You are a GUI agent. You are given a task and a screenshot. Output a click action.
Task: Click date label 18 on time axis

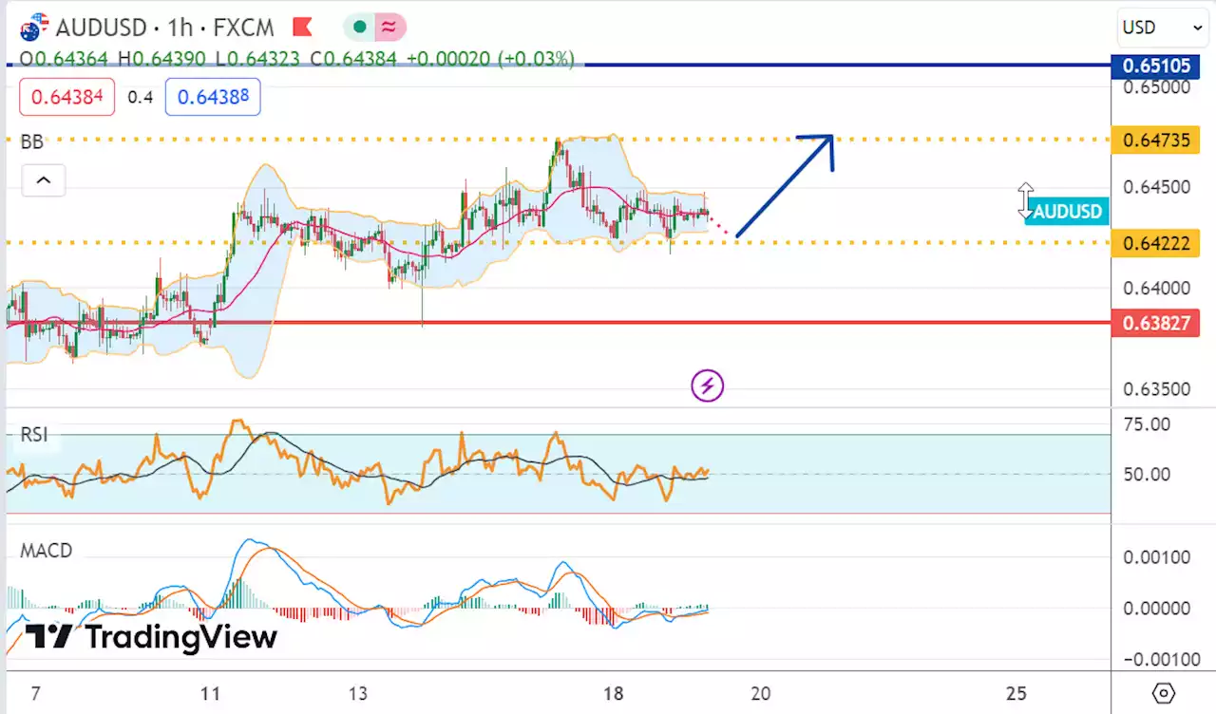point(614,693)
